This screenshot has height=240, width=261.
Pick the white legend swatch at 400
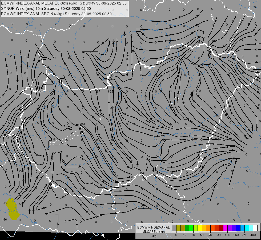(255, 228)
